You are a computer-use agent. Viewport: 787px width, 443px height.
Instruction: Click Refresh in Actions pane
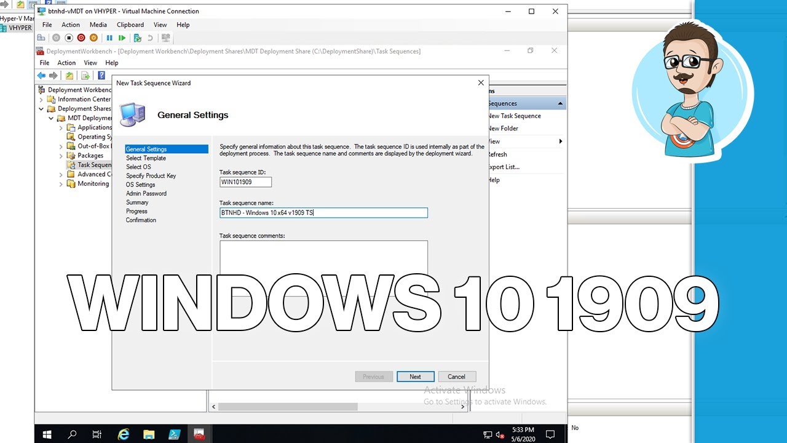[x=498, y=154]
